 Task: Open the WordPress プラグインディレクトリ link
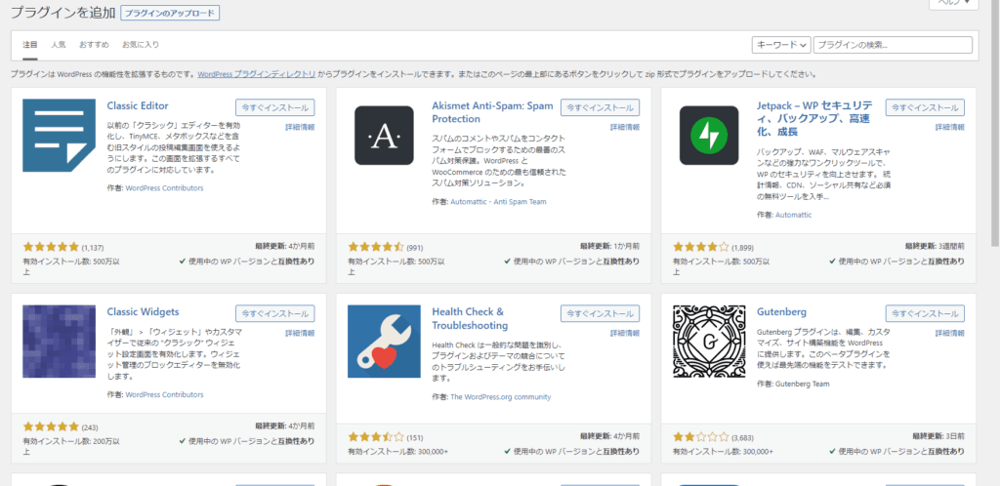pos(256,74)
